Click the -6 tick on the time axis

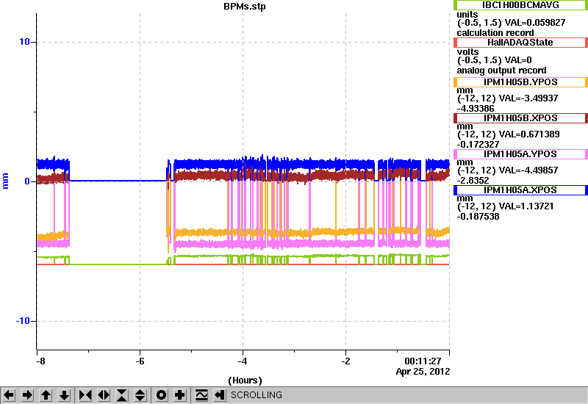click(x=140, y=361)
